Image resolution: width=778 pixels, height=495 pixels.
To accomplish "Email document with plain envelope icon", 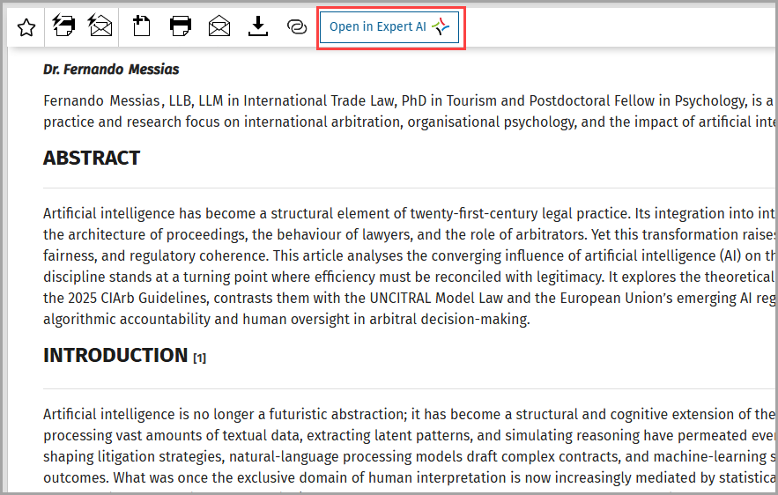I will tap(219, 26).
